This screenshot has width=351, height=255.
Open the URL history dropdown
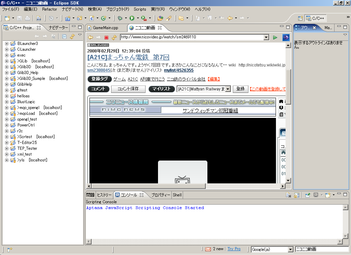(266, 37)
